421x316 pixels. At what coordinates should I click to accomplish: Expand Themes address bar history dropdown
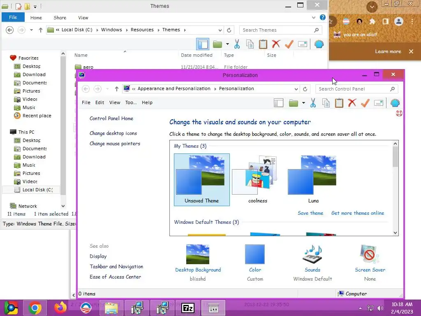pyautogui.click(x=220, y=30)
